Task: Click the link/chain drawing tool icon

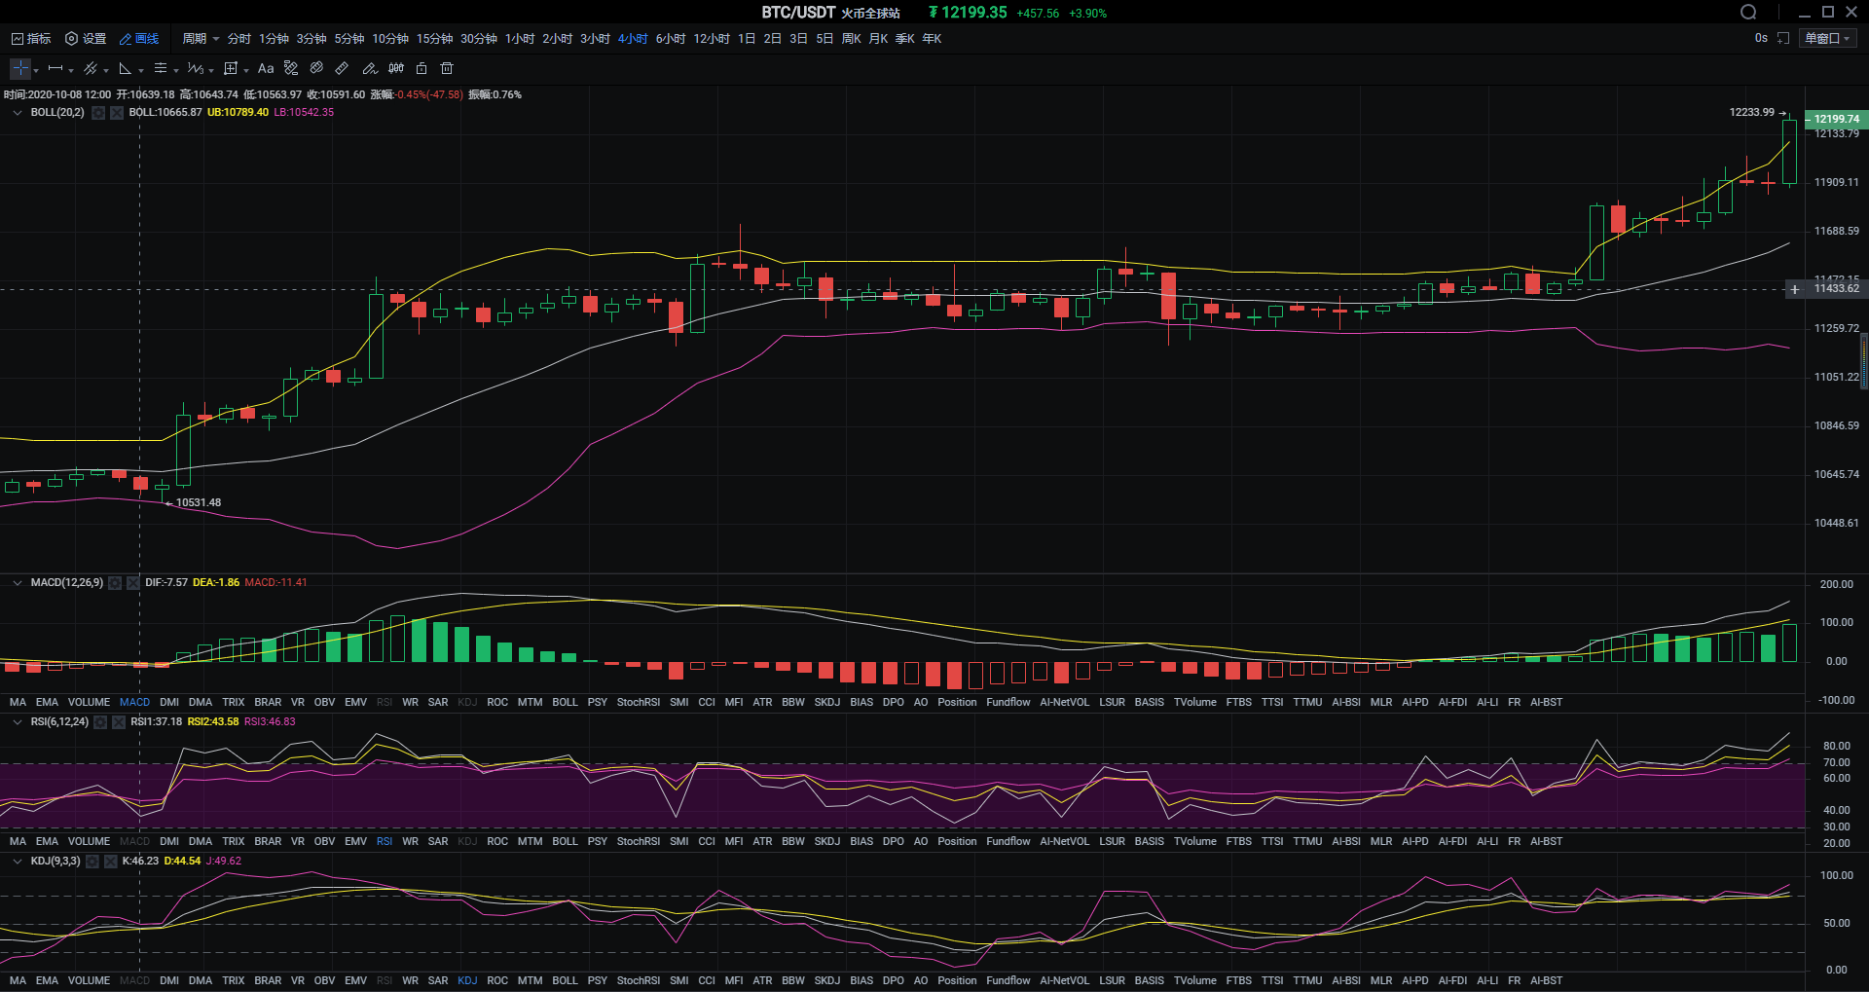Action: click(x=316, y=68)
